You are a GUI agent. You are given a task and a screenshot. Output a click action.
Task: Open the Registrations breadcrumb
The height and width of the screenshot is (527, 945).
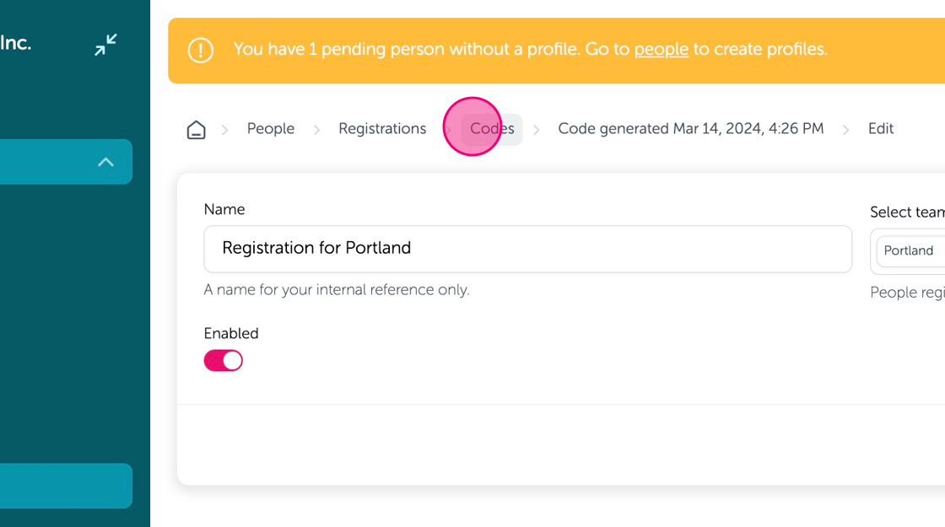click(382, 129)
